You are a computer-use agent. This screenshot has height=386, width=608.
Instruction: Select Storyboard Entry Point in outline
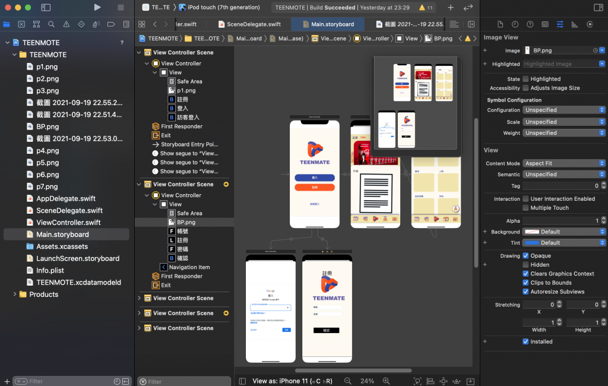[185, 144]
